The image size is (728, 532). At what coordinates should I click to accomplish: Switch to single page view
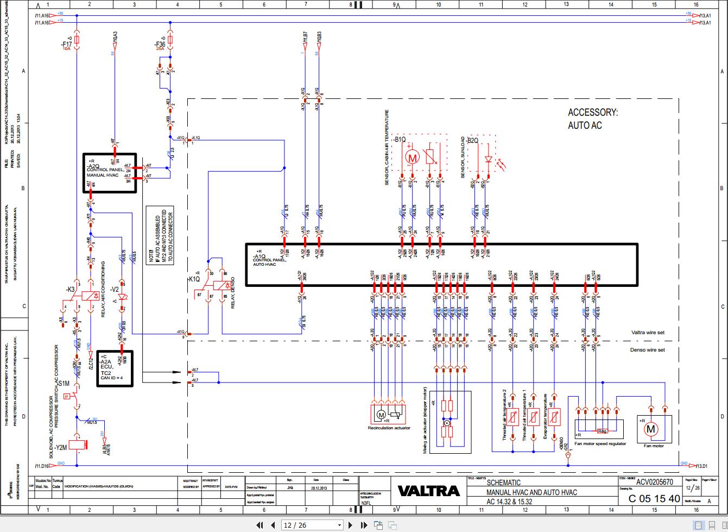(698, 525)
